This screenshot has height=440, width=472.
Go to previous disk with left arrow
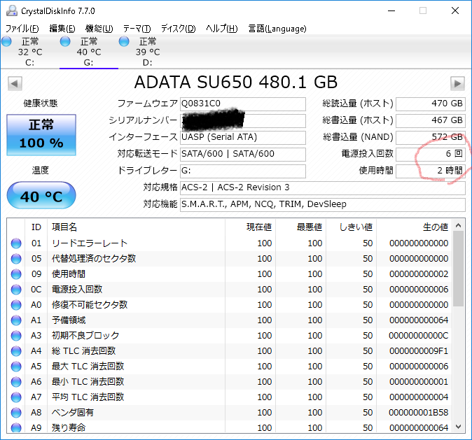15,83
